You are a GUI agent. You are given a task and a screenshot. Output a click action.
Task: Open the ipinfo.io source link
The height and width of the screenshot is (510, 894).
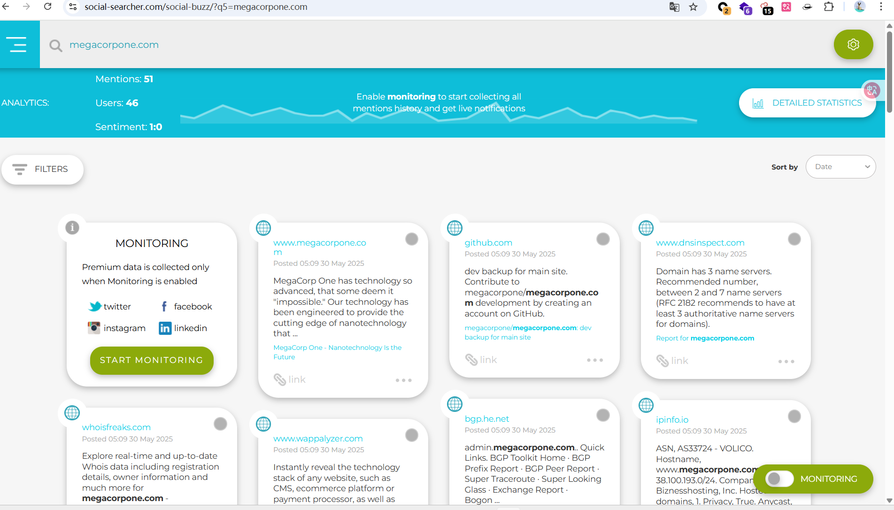(672, 420)
